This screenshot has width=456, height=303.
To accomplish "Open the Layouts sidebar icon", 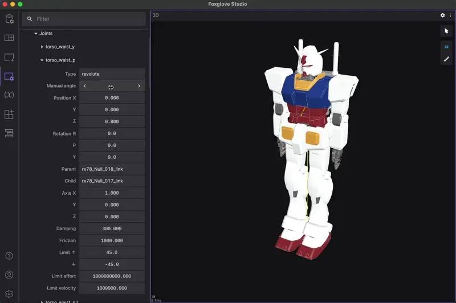I will (x=9, y=38).
